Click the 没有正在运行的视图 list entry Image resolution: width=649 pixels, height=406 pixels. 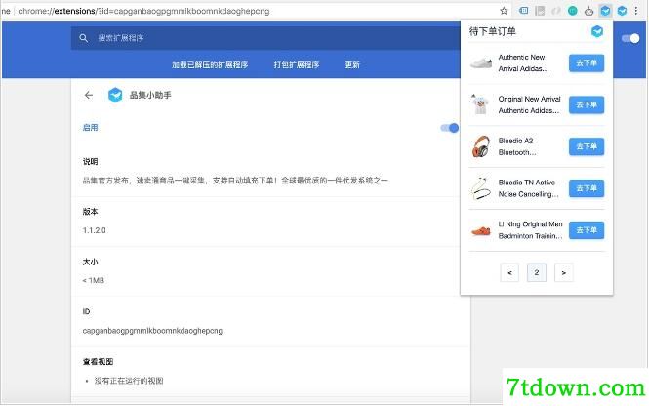coord(129,381)
